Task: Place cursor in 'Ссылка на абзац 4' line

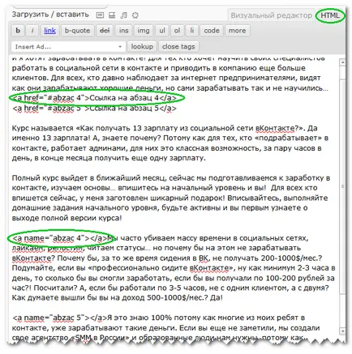Action: (x=94, y=98)
